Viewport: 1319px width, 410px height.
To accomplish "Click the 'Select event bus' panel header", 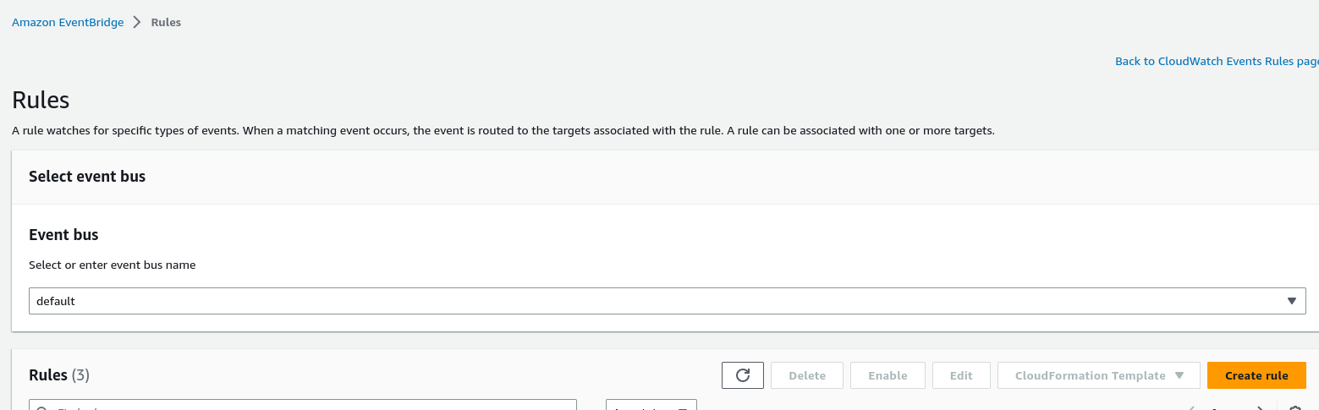I will pos(87,177).
